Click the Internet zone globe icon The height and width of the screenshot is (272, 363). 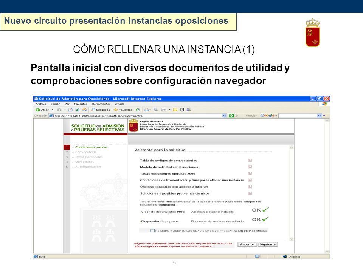pyautogui.click(x=285, y=257)
